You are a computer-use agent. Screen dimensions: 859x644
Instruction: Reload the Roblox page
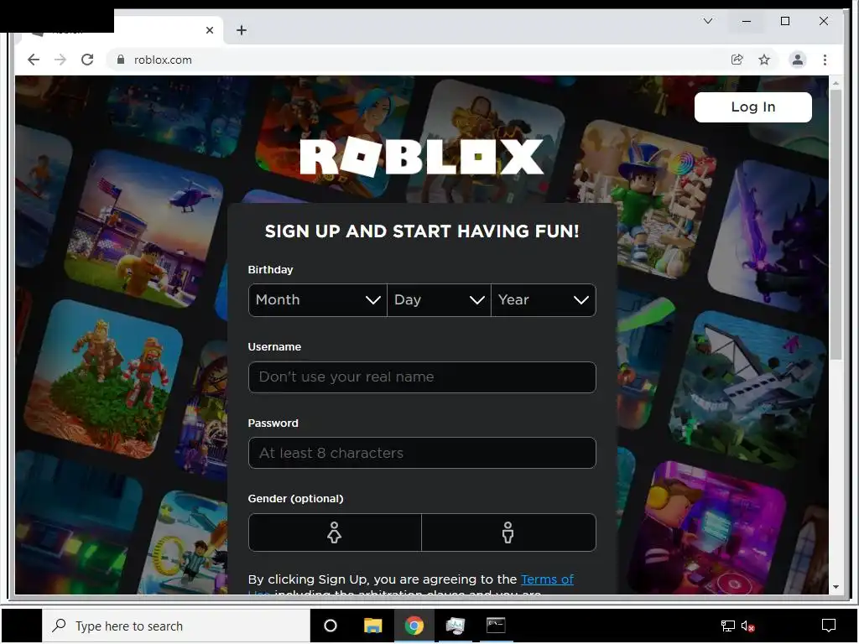click(87, 60)
